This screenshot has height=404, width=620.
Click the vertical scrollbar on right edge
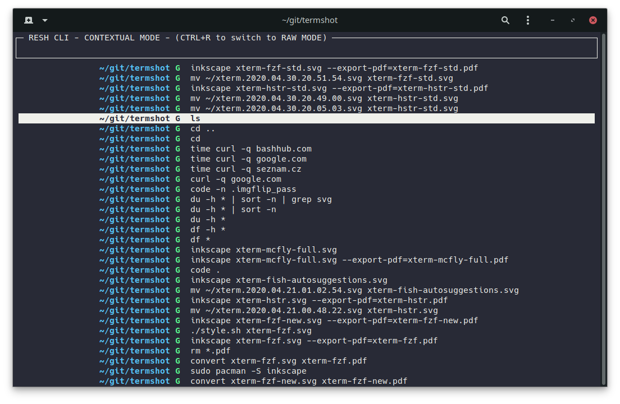click(604, 208)
